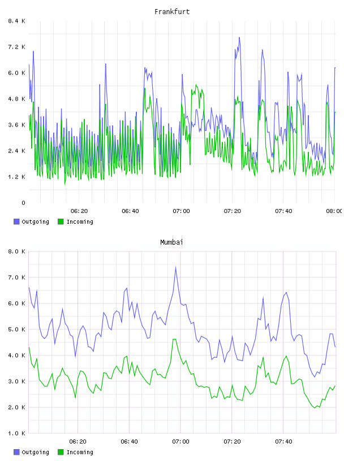Click the 7.2 K axis label in Frankfurt chart
This screenshot has height=461, width=344.
16,47
